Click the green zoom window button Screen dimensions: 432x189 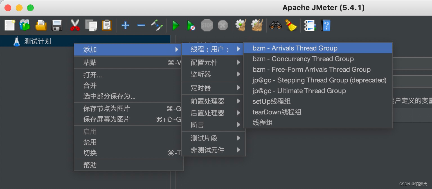coord(30,8)
